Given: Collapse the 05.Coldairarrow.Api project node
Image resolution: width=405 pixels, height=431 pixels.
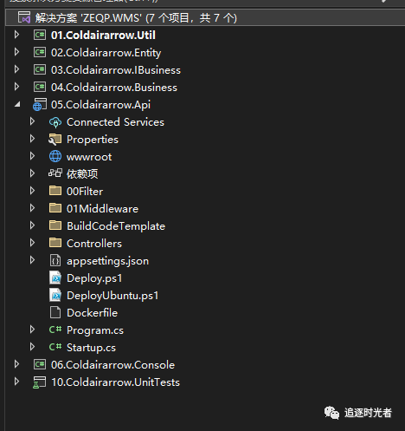Looking at the screenshot, I should point(17,104).
